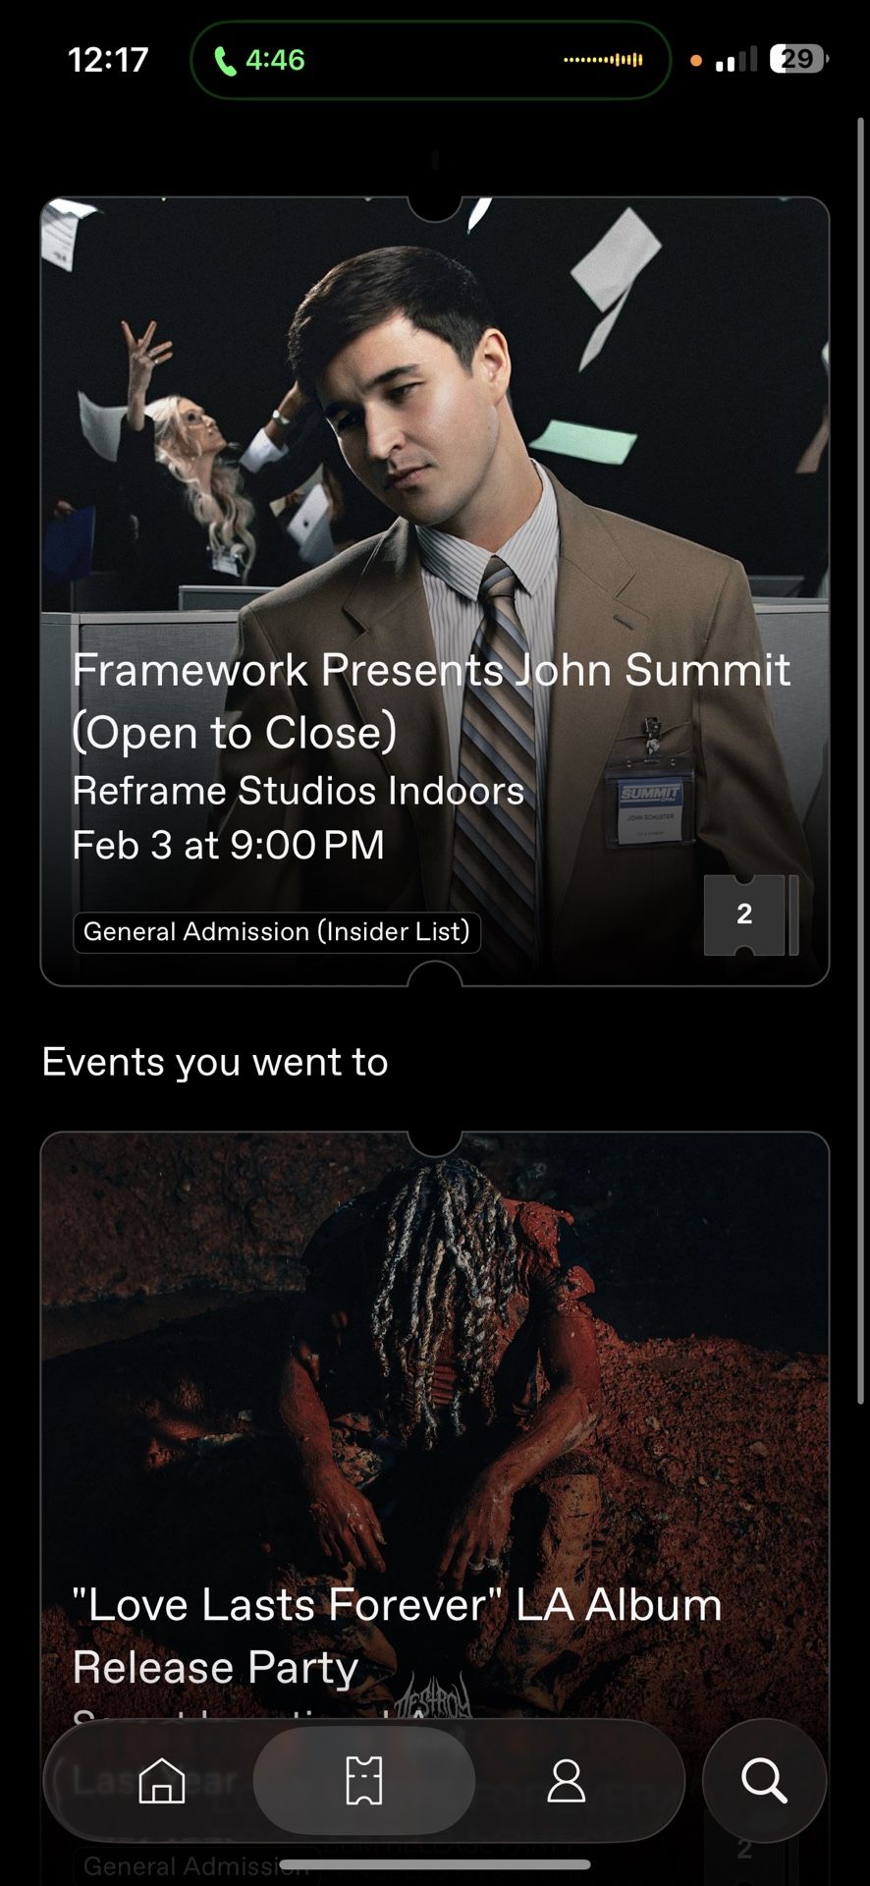
Task: Tap the call audio waveform in status bar
Action: [603, 60]
